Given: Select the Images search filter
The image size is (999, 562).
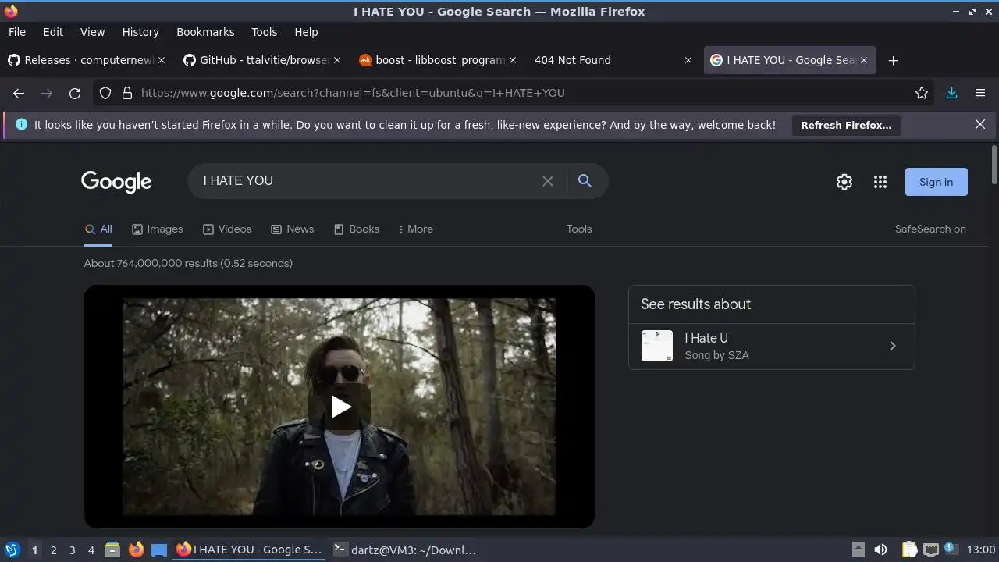Looking at the screenshot, I should tap(157, 229).
